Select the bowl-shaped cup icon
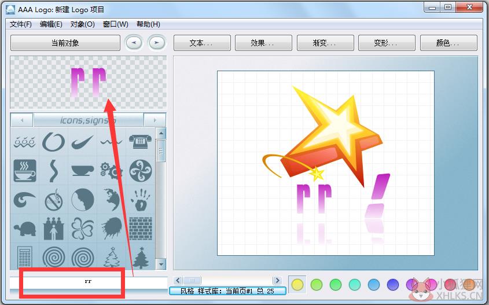The image size is (489, 305). [82, 171]
